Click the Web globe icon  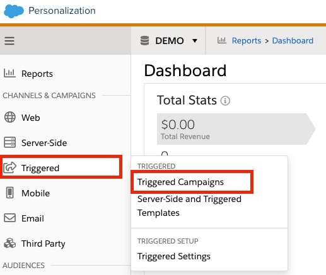click(10, 117)
